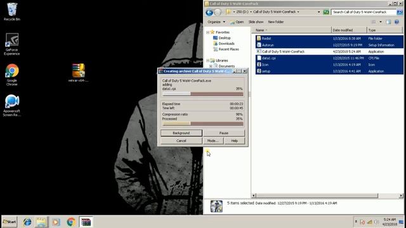Create a New folder
This screenshot has height=228, width=406.
click(x=276, y=22)
